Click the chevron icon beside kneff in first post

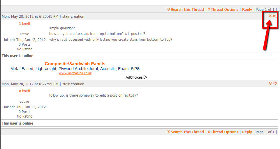click(x=20, y=24)
